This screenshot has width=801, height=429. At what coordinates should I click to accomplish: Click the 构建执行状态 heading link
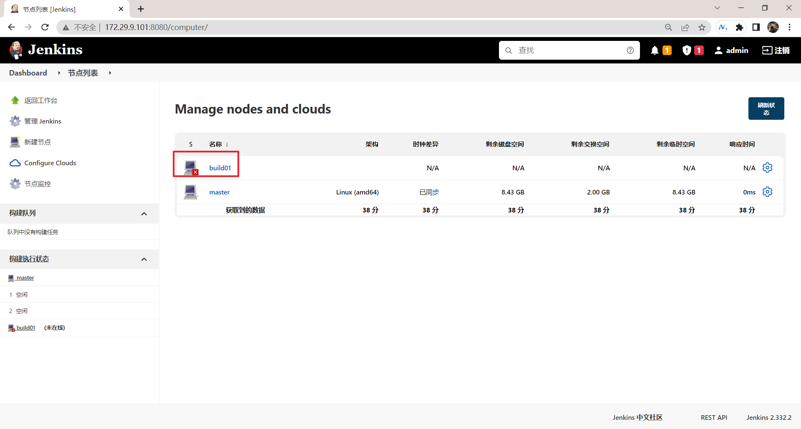pyautogui.click(x=29, y=259)
